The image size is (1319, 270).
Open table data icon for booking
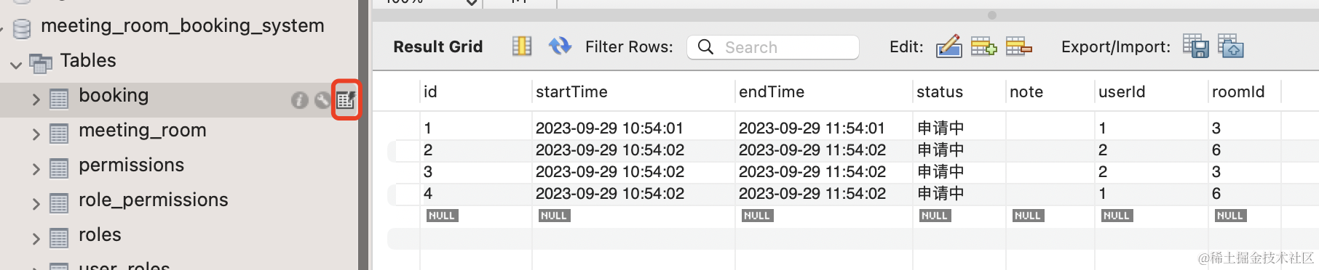coord(346,100)
